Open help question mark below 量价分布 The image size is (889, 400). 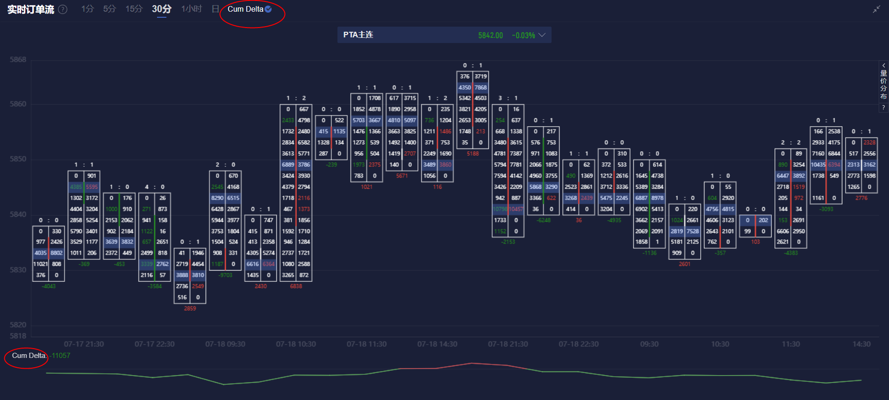(x=883, y=107)
